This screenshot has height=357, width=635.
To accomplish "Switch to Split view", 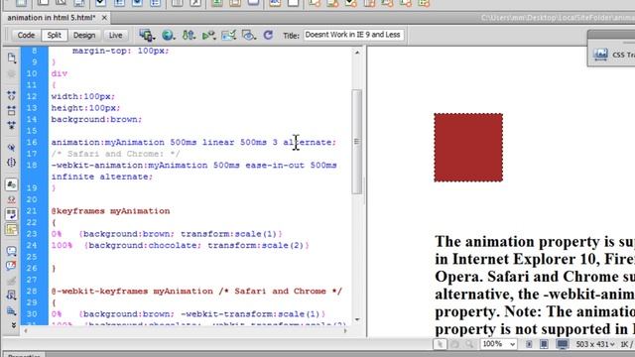I will point(54,36).
